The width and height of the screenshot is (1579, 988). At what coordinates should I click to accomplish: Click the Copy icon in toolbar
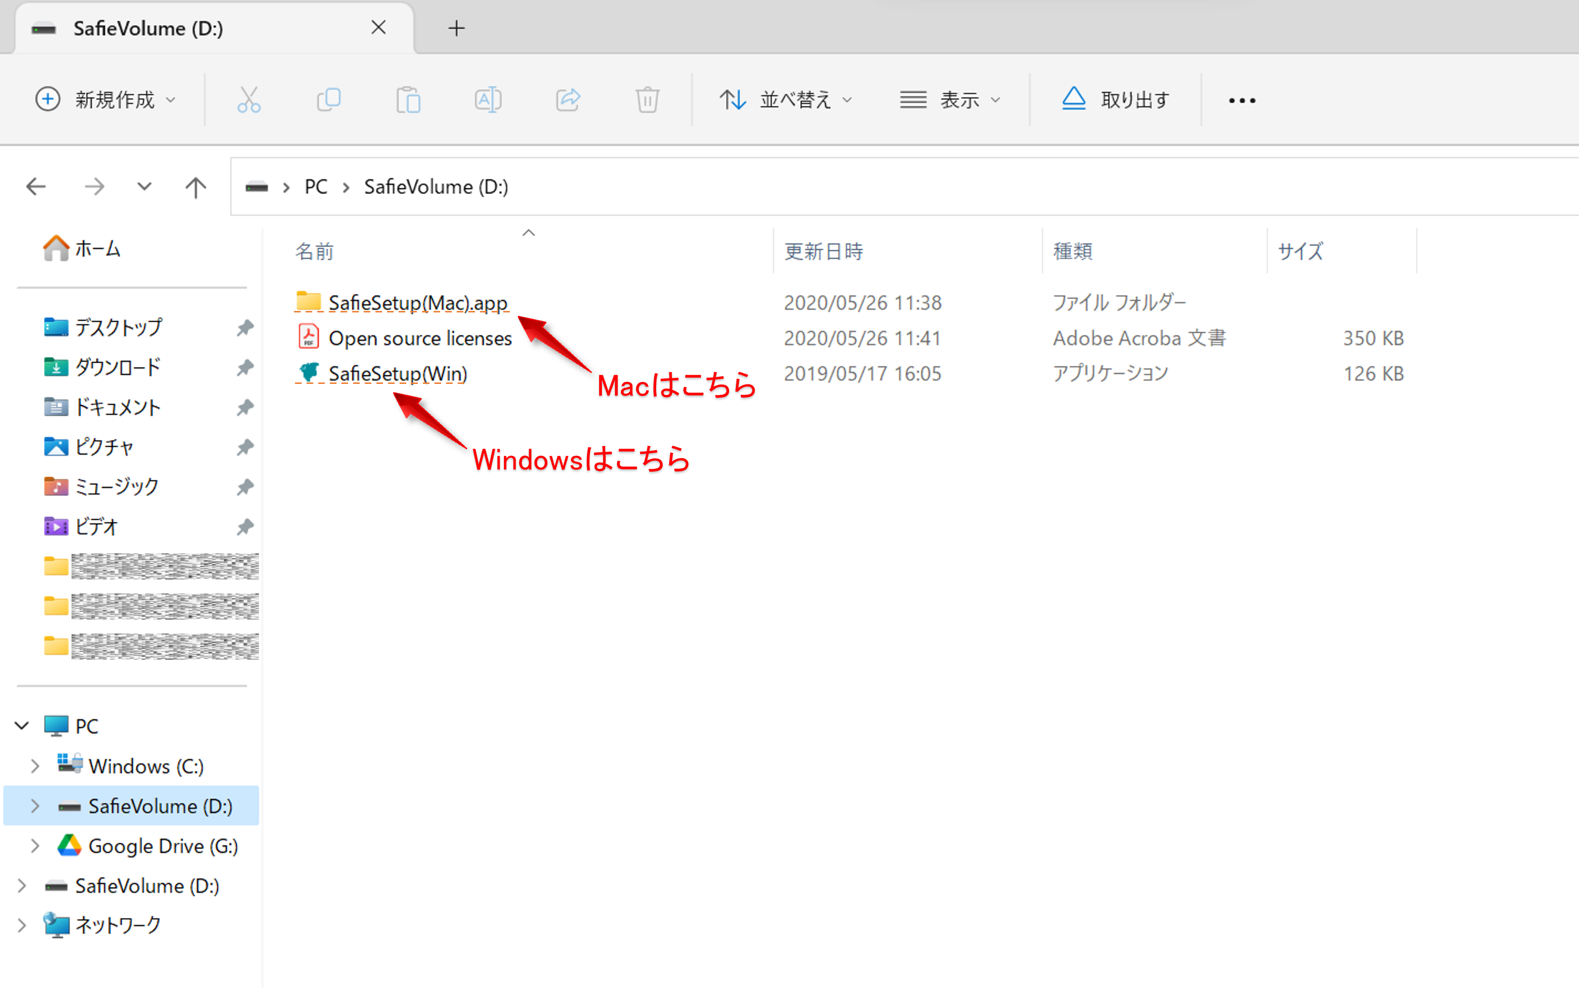(328, 100)
